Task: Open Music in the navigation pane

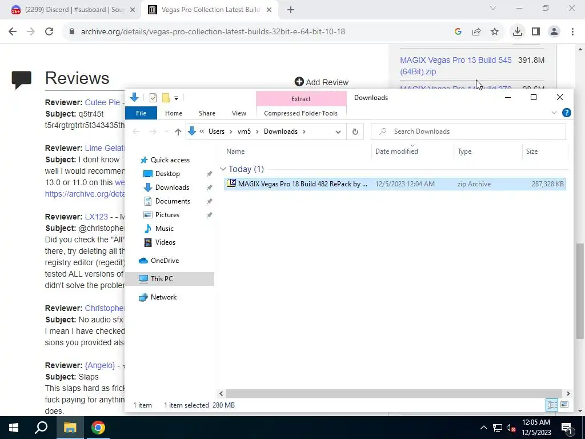Action: pos(164,229)
